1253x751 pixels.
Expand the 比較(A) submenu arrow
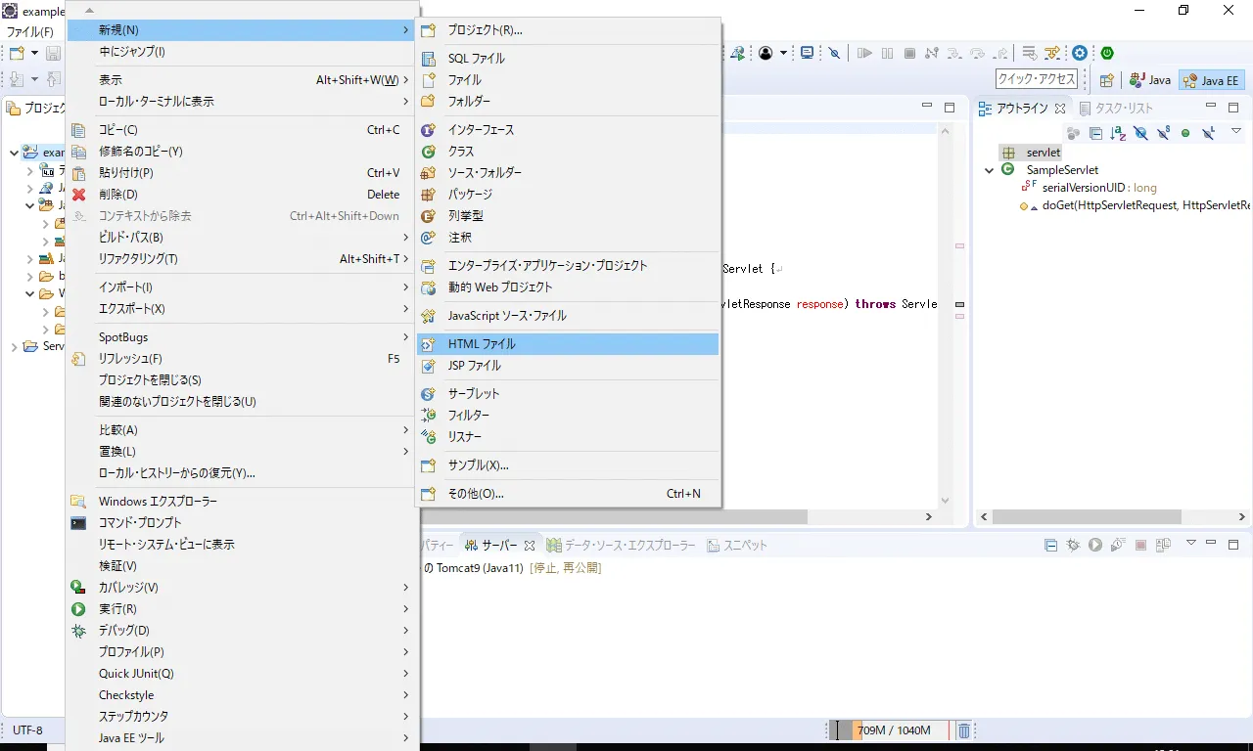coord(405,430)
